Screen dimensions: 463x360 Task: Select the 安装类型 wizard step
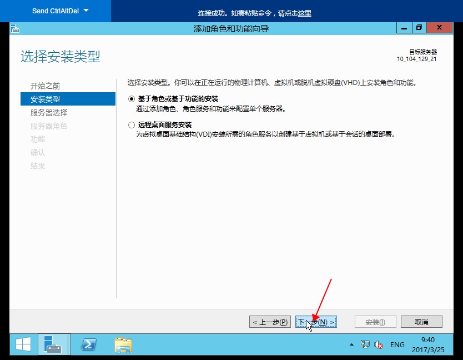click(68, 99)
